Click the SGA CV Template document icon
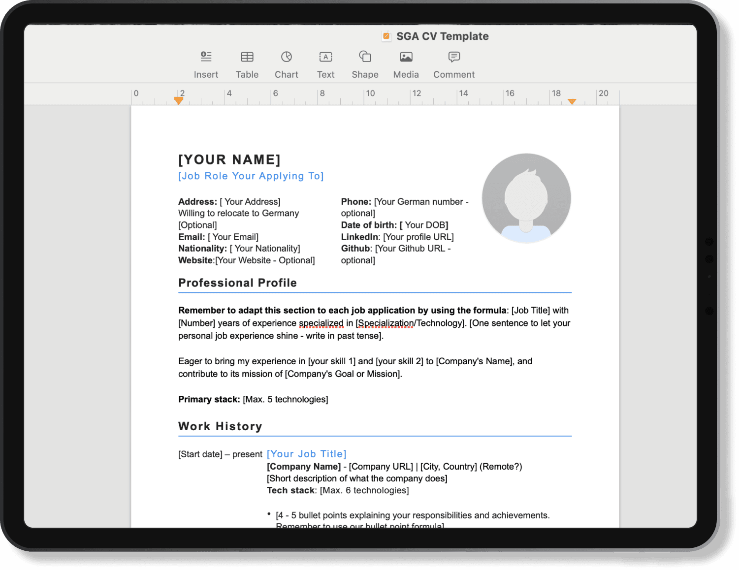The height and width of the screenshot is (570, 739). (386, 36)
